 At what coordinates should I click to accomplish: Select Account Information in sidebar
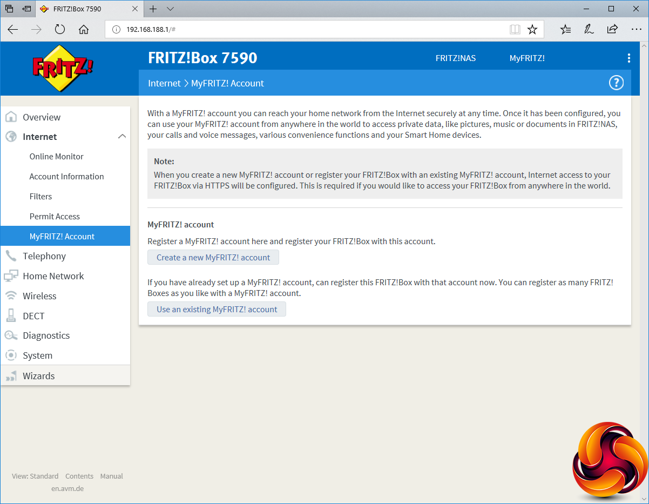[65, 177]
